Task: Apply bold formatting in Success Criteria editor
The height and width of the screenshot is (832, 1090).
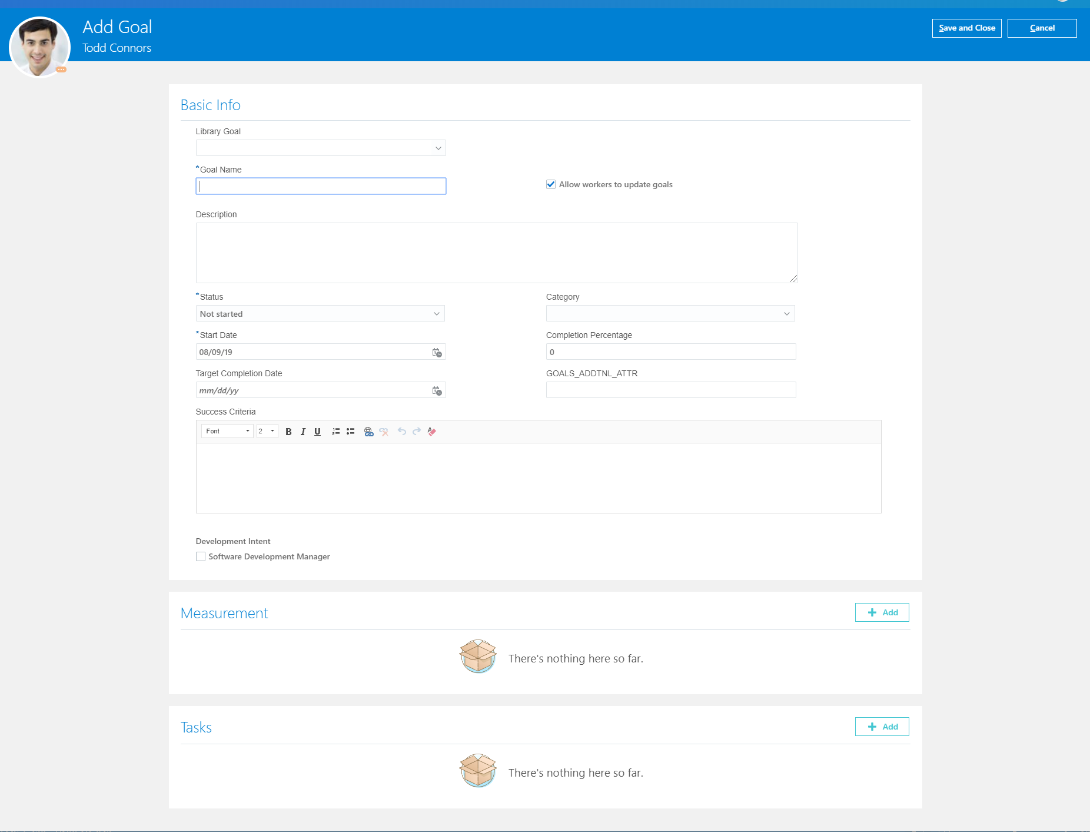Action: coord(288,431)
